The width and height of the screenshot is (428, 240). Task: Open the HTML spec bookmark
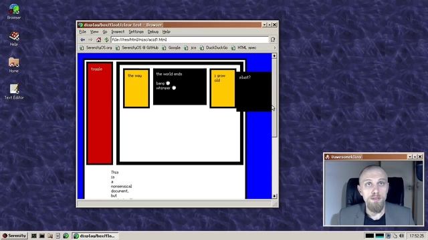tap(243, 48)
